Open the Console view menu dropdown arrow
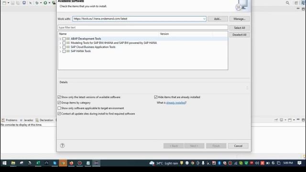The height and width of the screenshot is (172, 306). click(294, 120)
